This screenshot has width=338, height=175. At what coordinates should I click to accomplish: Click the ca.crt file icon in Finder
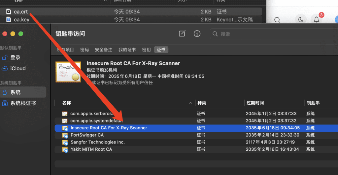pos(9,11)
